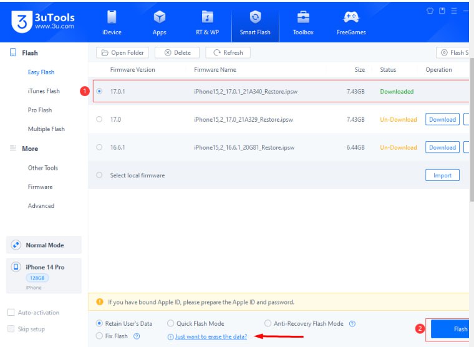
Task: Click the Size column header
Action: 359,69
